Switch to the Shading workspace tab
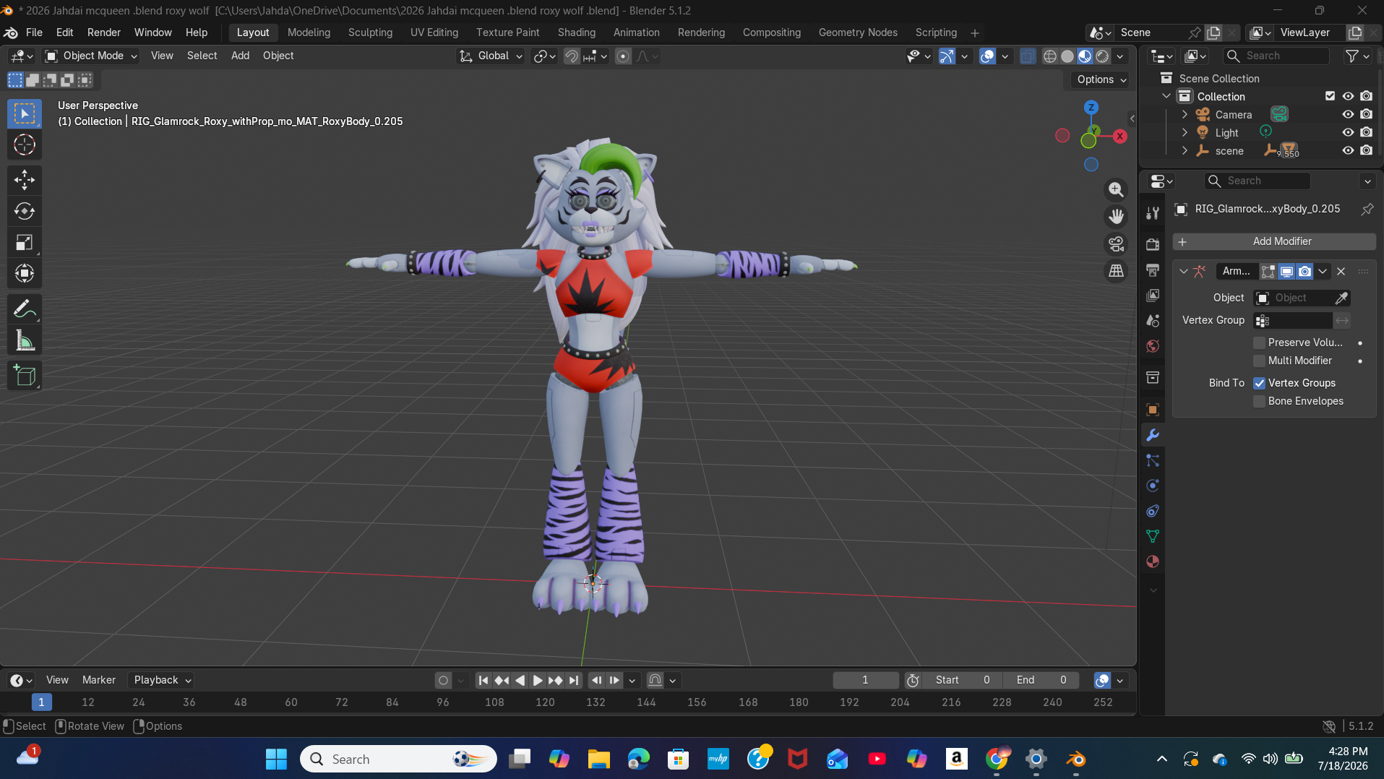This screenshot has height=779, width=1384. coord(577,33)
